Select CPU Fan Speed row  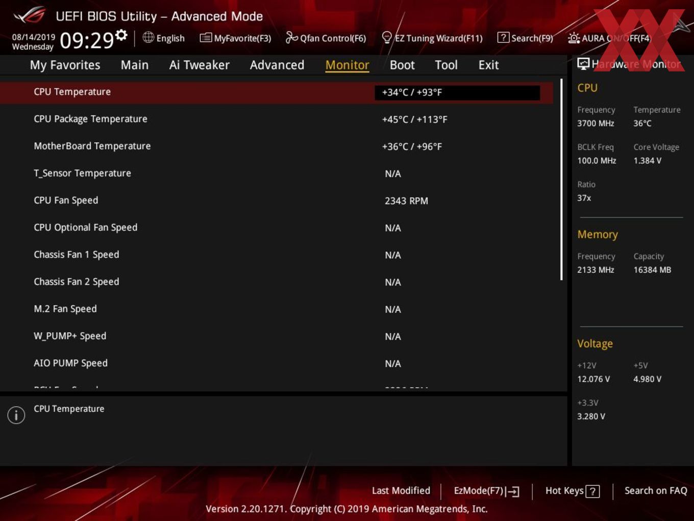[277, 200]
